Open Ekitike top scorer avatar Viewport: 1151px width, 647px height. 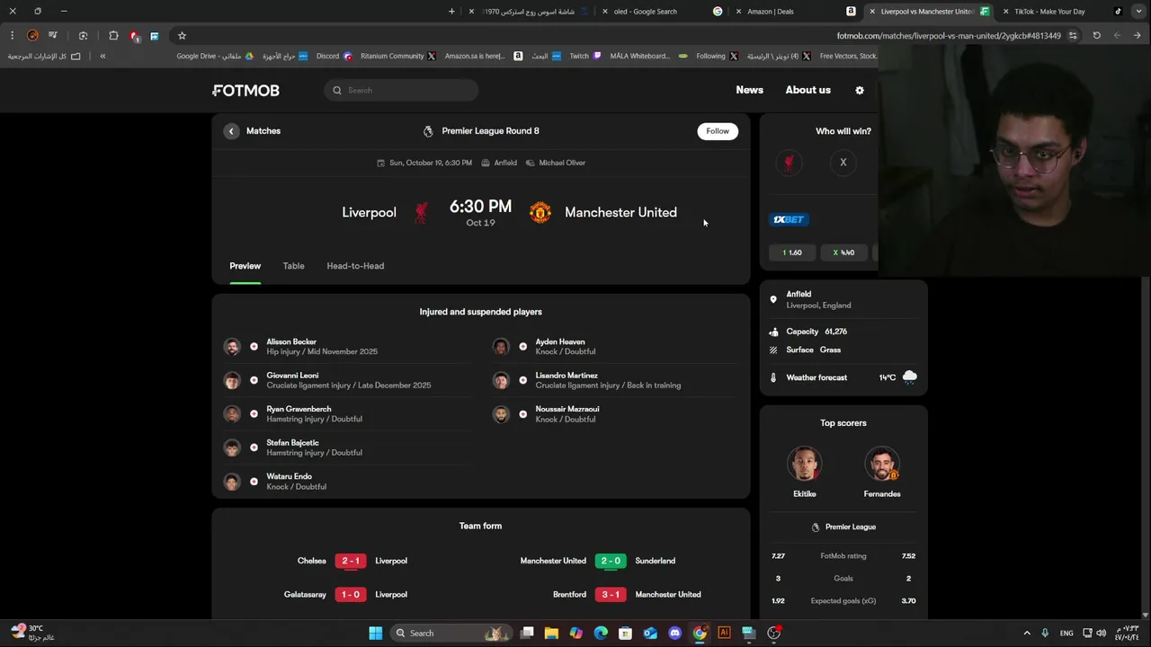coord(805,465)
